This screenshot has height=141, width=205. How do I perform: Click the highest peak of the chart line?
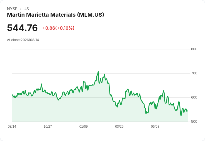pos(98,71)
